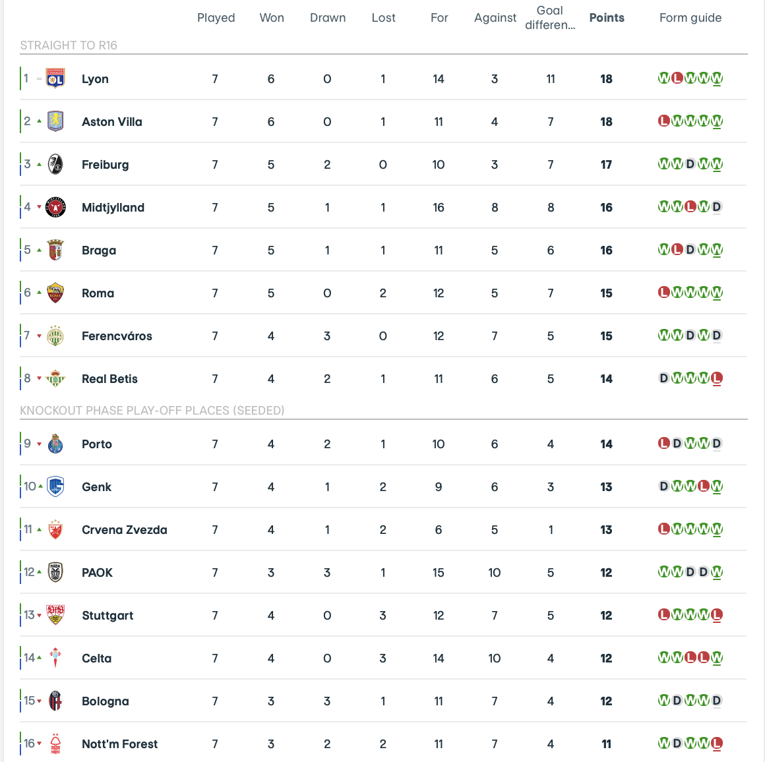Screen dimensions: 765x762
Task: Click the Midtjylland club crest
Action: pyautogui.click(x=55, y=208)
